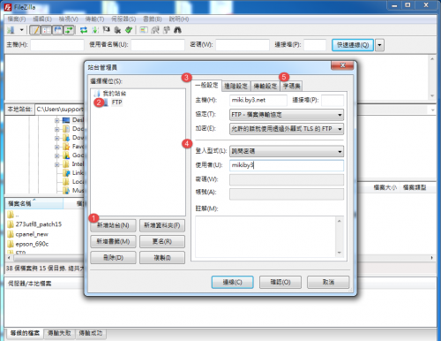Open the filename filters icon
Image resolution: width=441 pixels, height=341 pixels.
(x=144, y=30)
